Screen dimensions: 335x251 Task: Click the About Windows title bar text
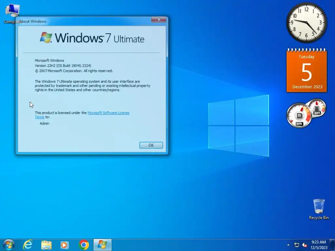tap(33, 21)
